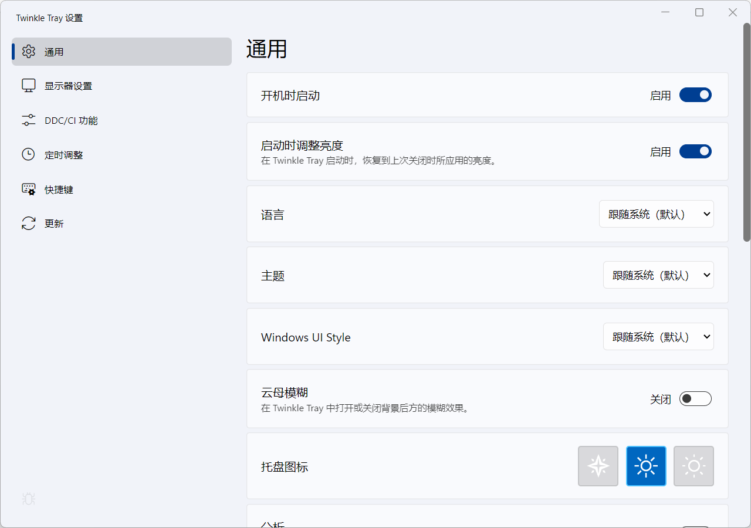Click the 云母模糊 description text
This screenshot has width=751, height=528.
(x=366, y=408)
